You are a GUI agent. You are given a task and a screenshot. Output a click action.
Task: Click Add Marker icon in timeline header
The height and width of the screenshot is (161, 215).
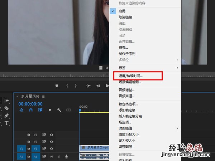point(50,110)
